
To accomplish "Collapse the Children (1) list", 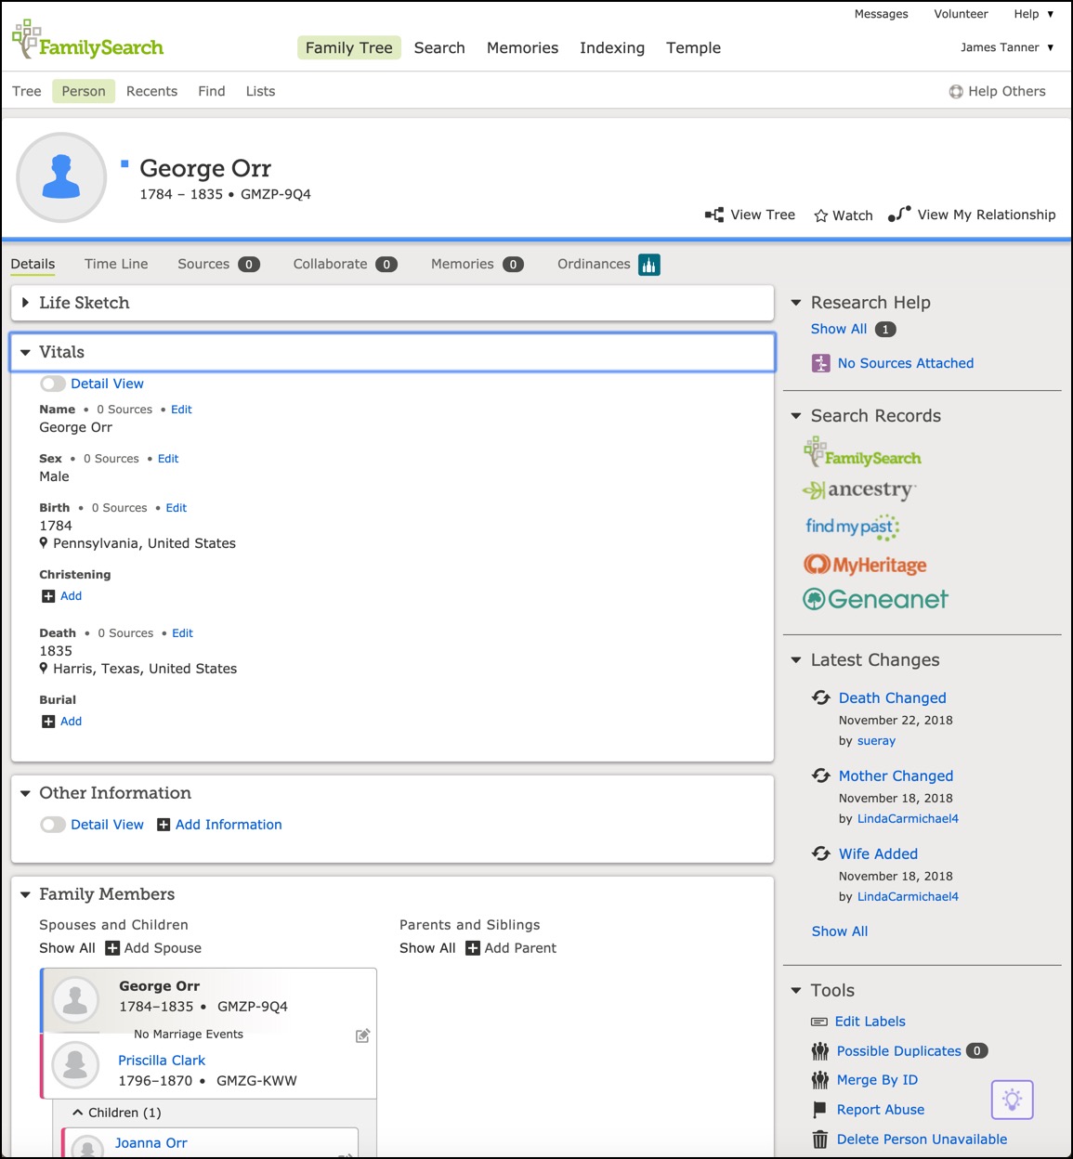I will [78, 1113].
